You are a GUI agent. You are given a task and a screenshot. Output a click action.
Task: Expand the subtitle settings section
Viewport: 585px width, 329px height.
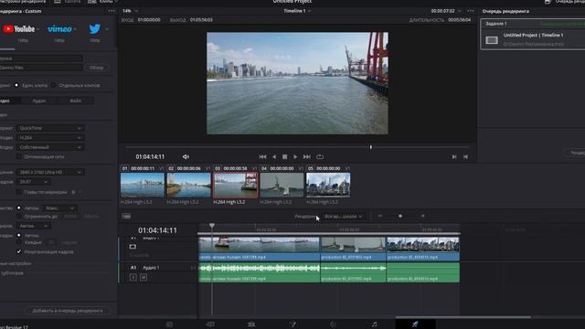click(x=12, y=273)
